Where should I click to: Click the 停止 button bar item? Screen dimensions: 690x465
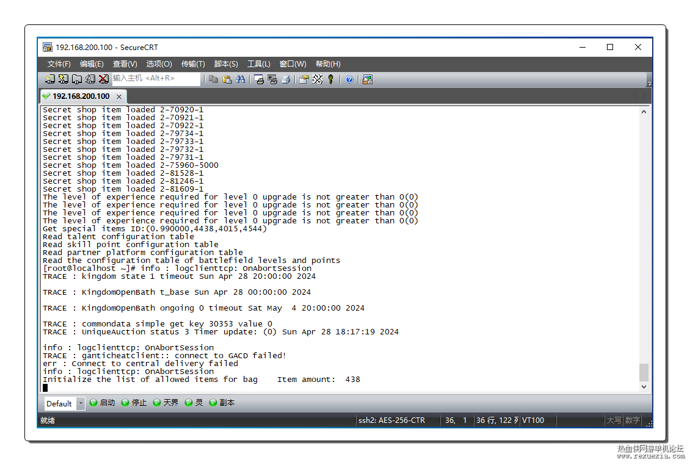pyautogui.click(x=134, y=403)
